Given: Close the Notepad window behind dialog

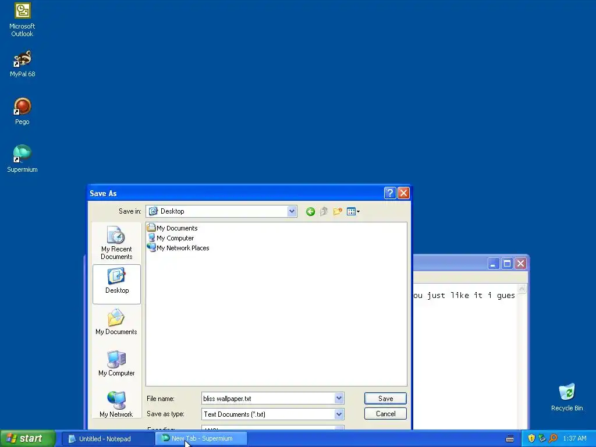Looking at the screenshot, I should point(521,264).
